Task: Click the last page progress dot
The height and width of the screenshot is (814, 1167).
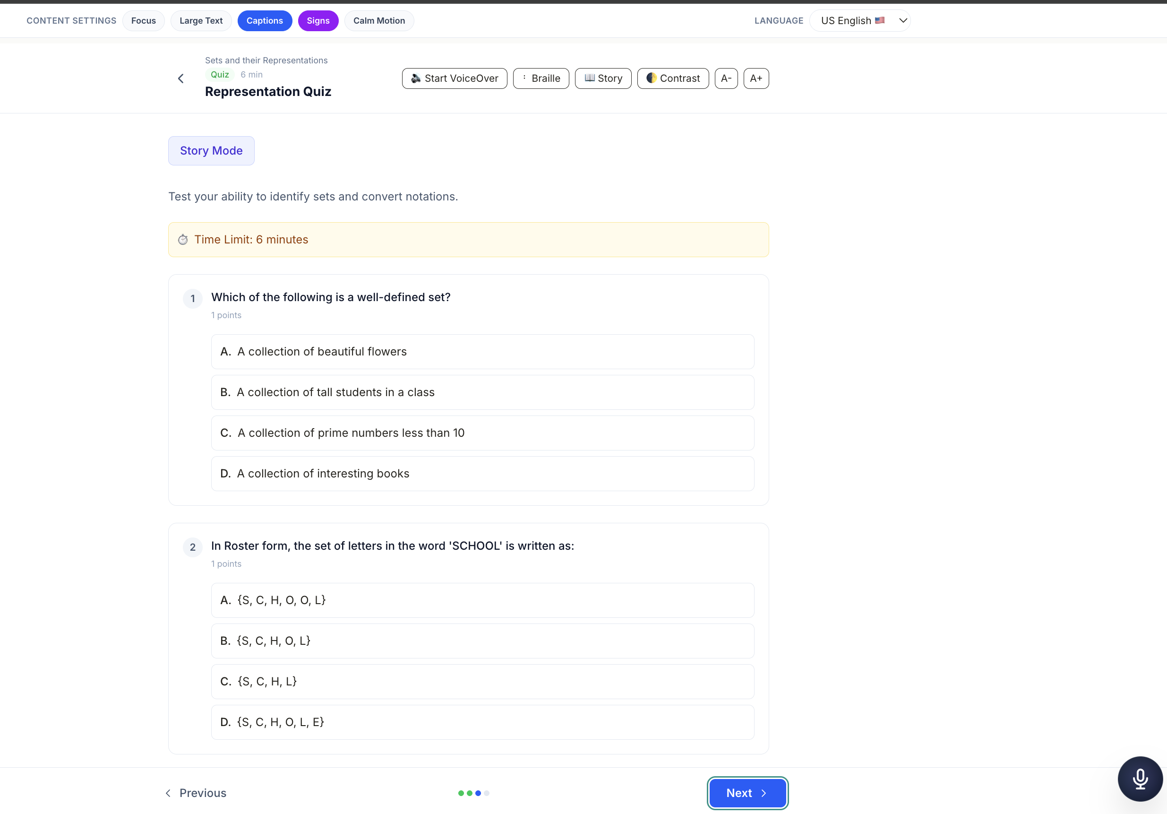Action: (x=487, y=793)
